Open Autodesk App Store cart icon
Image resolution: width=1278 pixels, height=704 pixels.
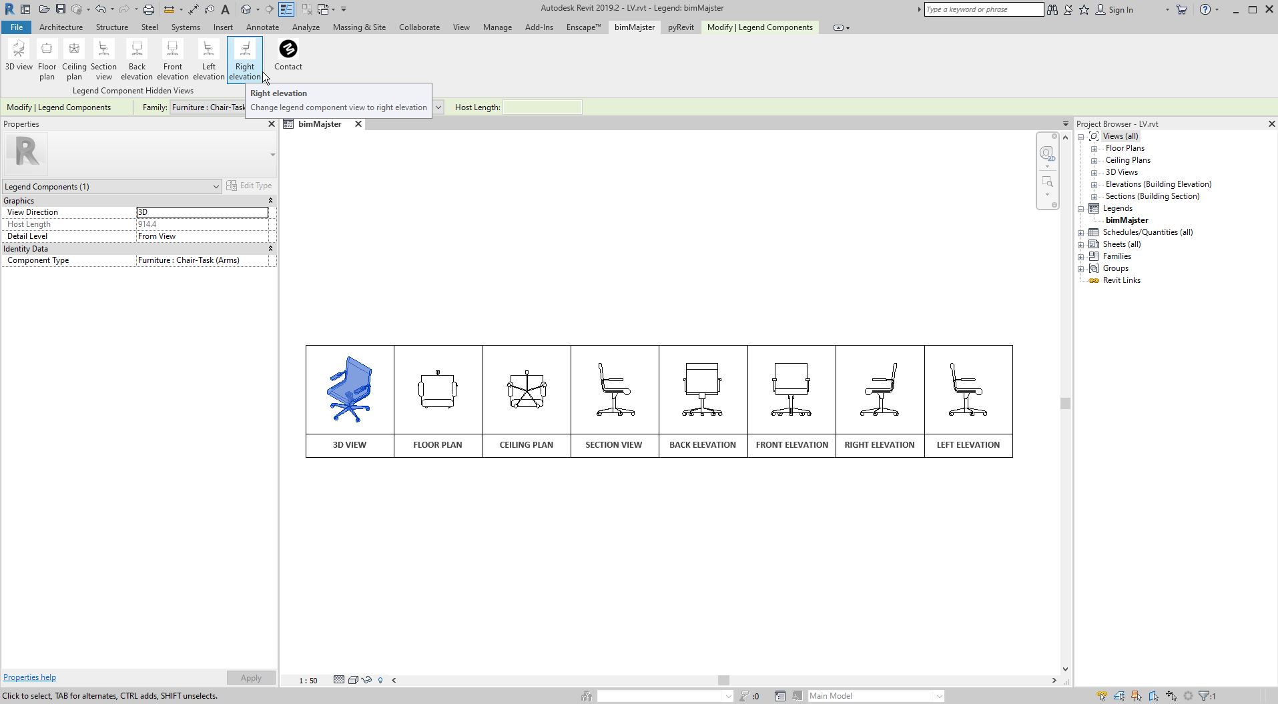[1182, 9]
